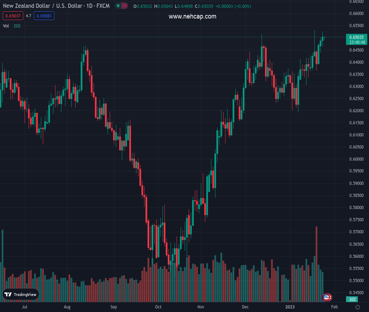Click the blue buy price 0.65082 button
Viewport: 369px width, 312px height.
[44, 16]
